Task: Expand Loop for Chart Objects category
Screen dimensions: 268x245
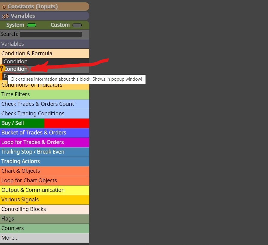Action: pyautogui.click(x=45, y=180)
